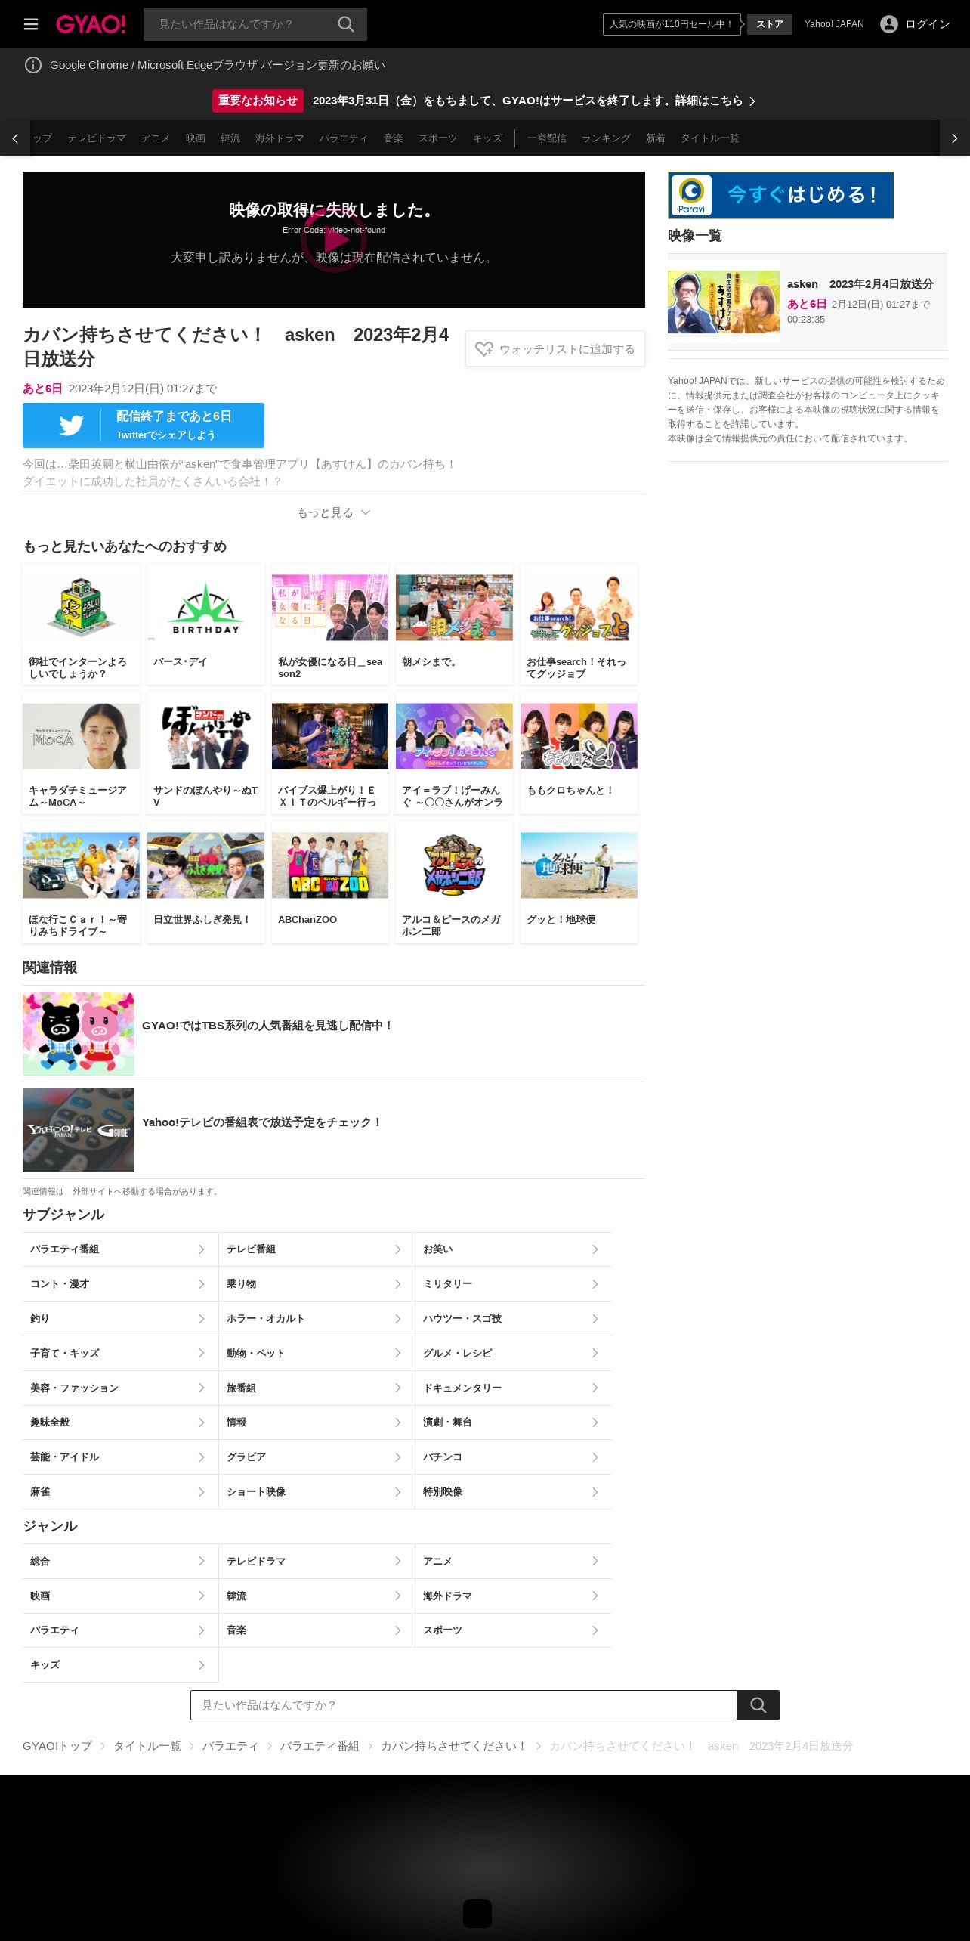
Task: Go to GYAO!トップ breadcrumb
Action: (57, 1746)
